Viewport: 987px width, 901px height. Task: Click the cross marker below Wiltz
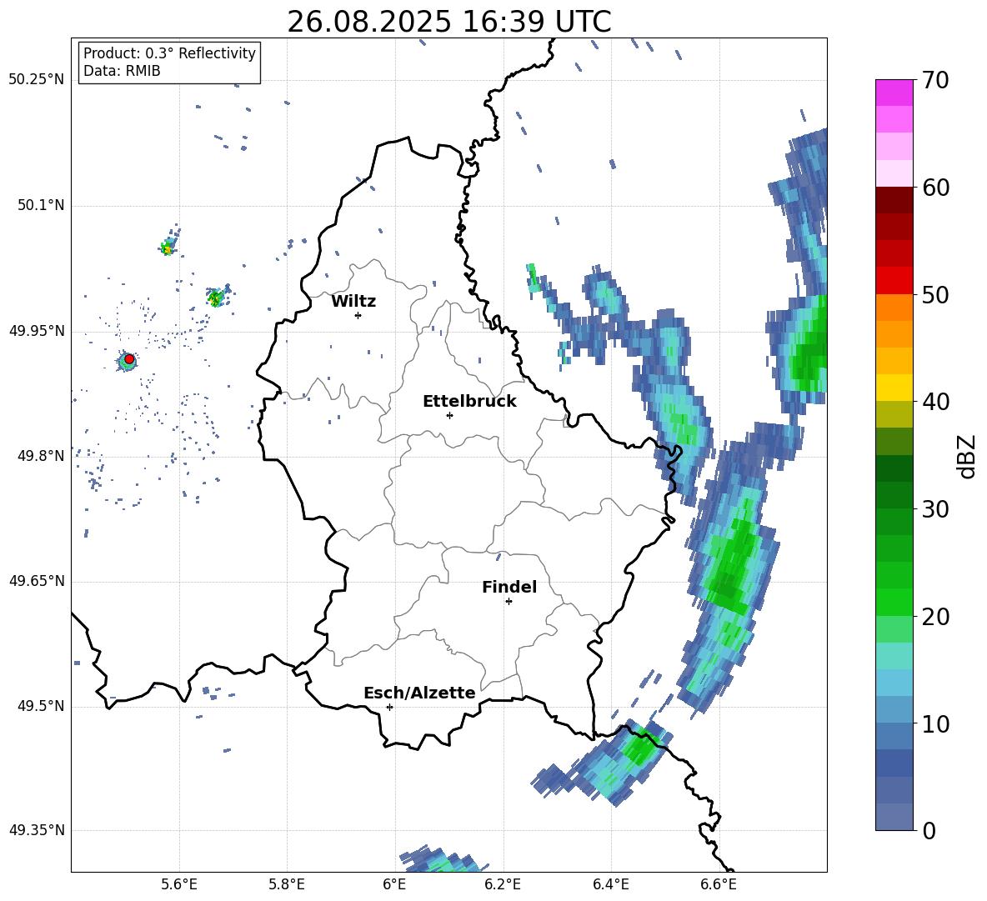point(358,315)
